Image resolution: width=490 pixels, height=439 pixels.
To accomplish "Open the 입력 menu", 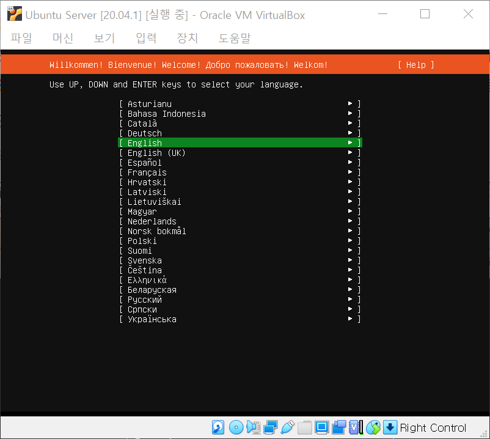I will 146,38.
